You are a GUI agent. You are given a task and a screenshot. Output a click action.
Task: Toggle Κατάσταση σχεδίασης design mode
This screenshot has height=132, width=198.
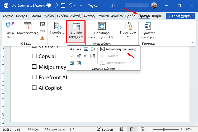coord(118,49)
